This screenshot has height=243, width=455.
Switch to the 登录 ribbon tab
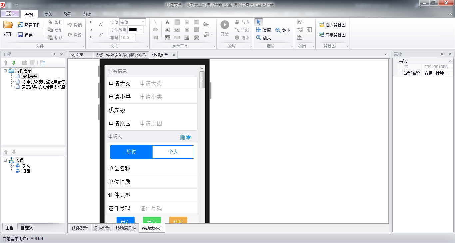coord(68,14)
